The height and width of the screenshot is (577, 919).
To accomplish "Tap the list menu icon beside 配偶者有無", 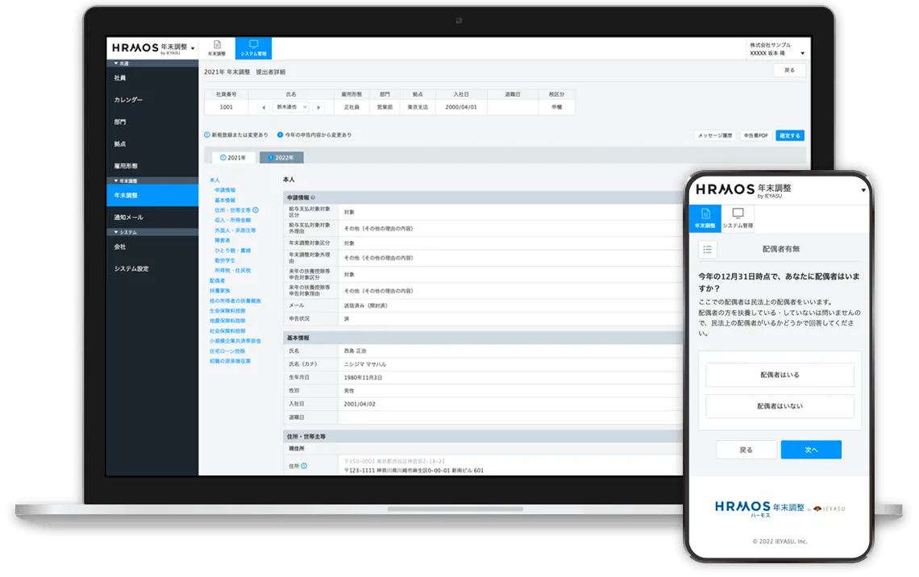I will tap(708, 250).
